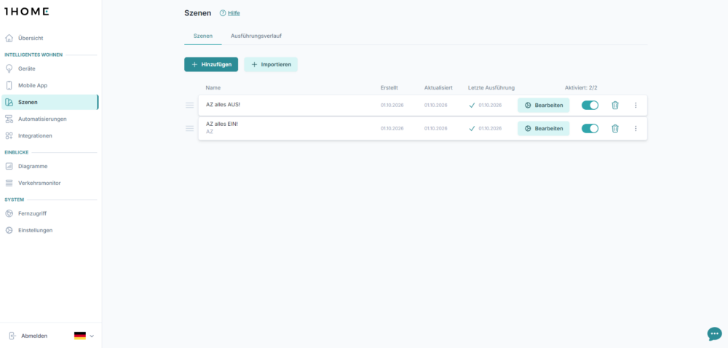Click Bearbeiten for AZ alles AUS!

point(544,106)
